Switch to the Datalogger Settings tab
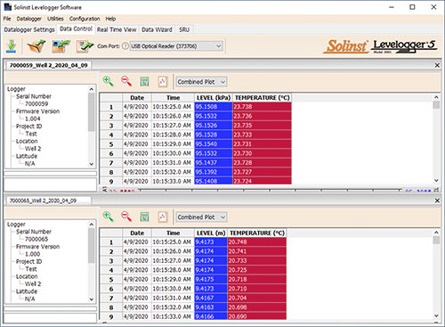Screen dimensions: 445x327 click(29, 29)
